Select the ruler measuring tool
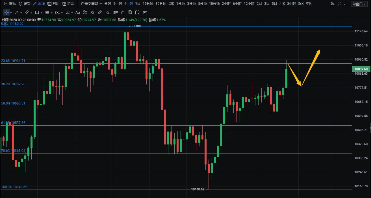This screenshot has height=198, width=371. (99, 13)
